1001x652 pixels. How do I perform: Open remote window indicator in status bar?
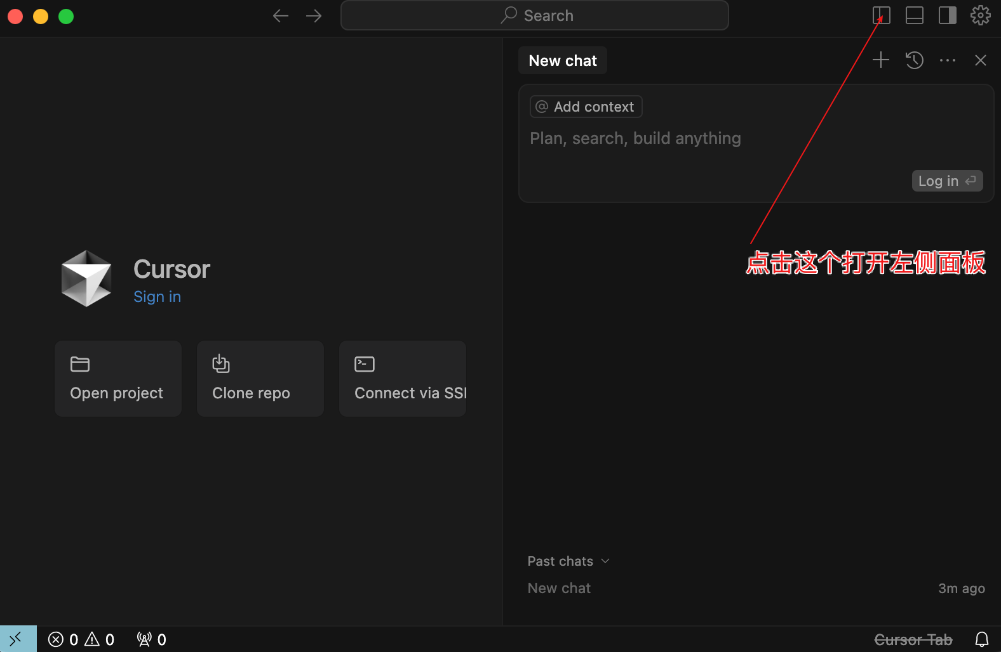click(x=18, y=639)
